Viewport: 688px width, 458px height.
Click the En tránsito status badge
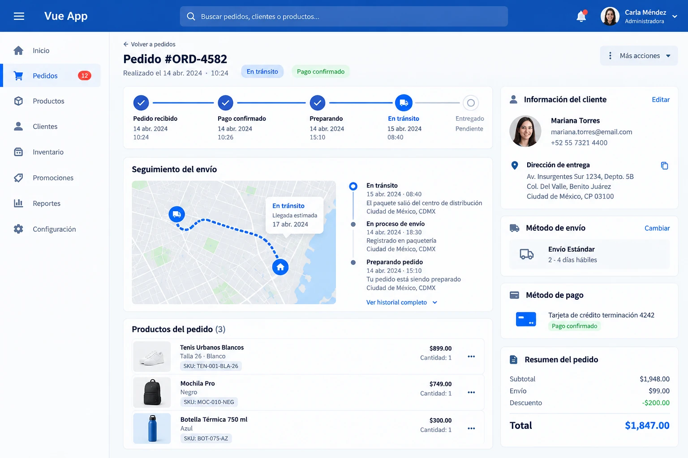pos(262,72)
